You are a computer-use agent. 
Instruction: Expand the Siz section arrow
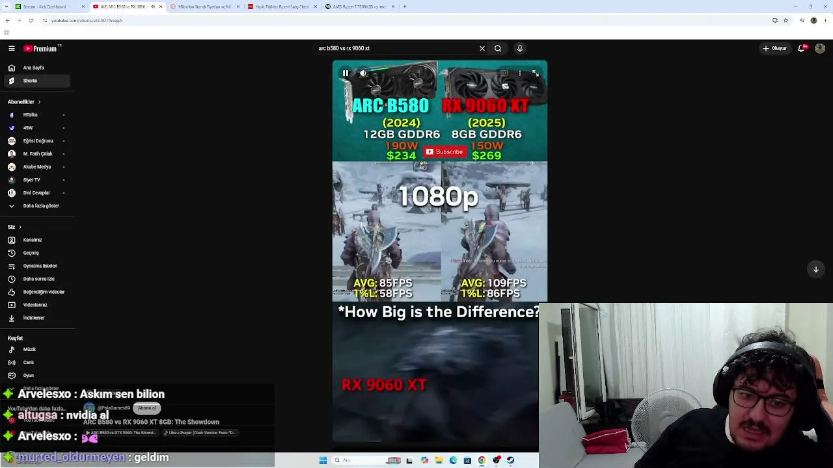point(20,227)
